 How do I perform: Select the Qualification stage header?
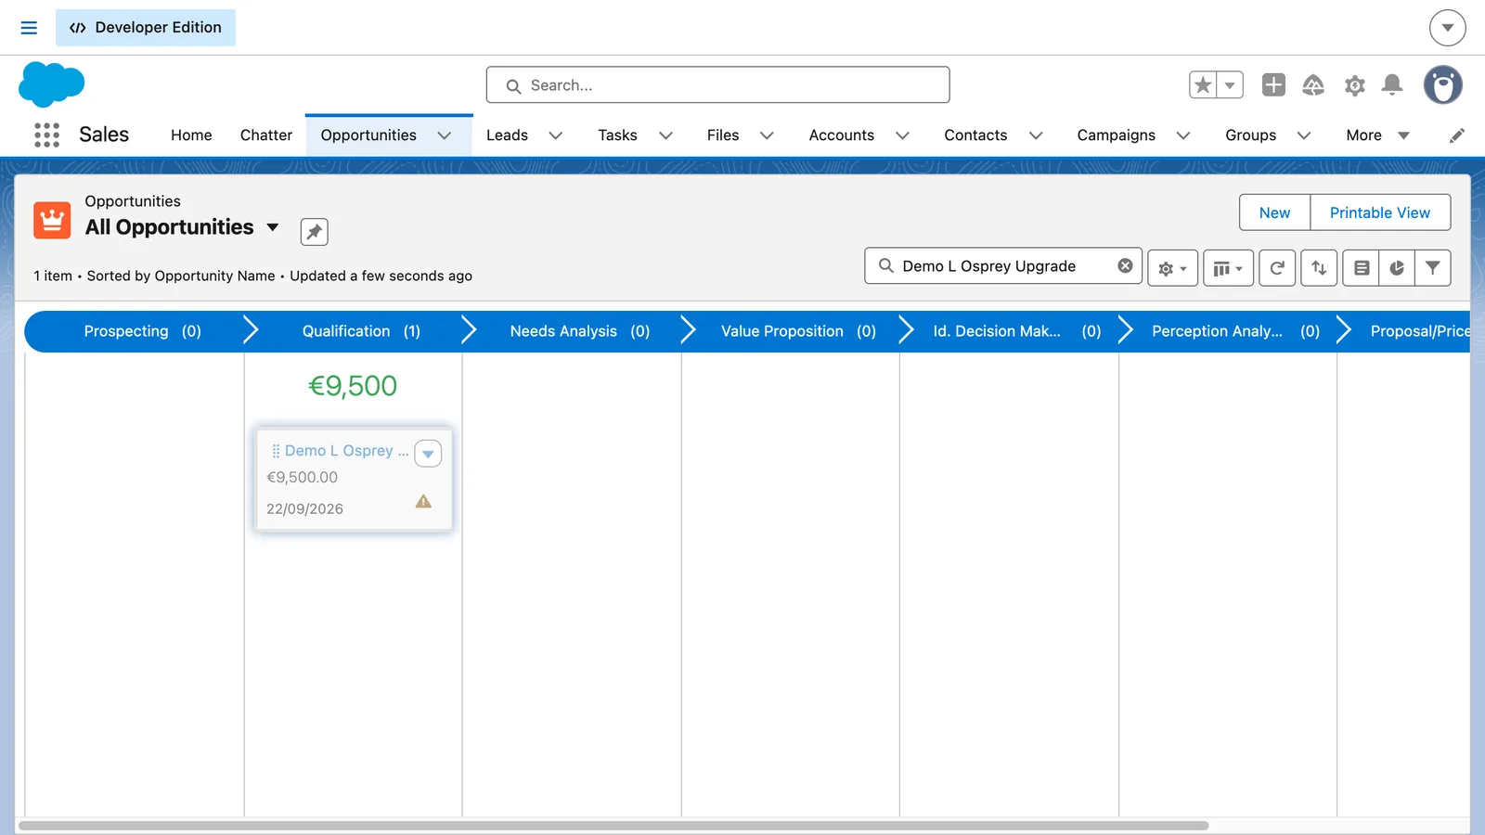coord(361,331)
